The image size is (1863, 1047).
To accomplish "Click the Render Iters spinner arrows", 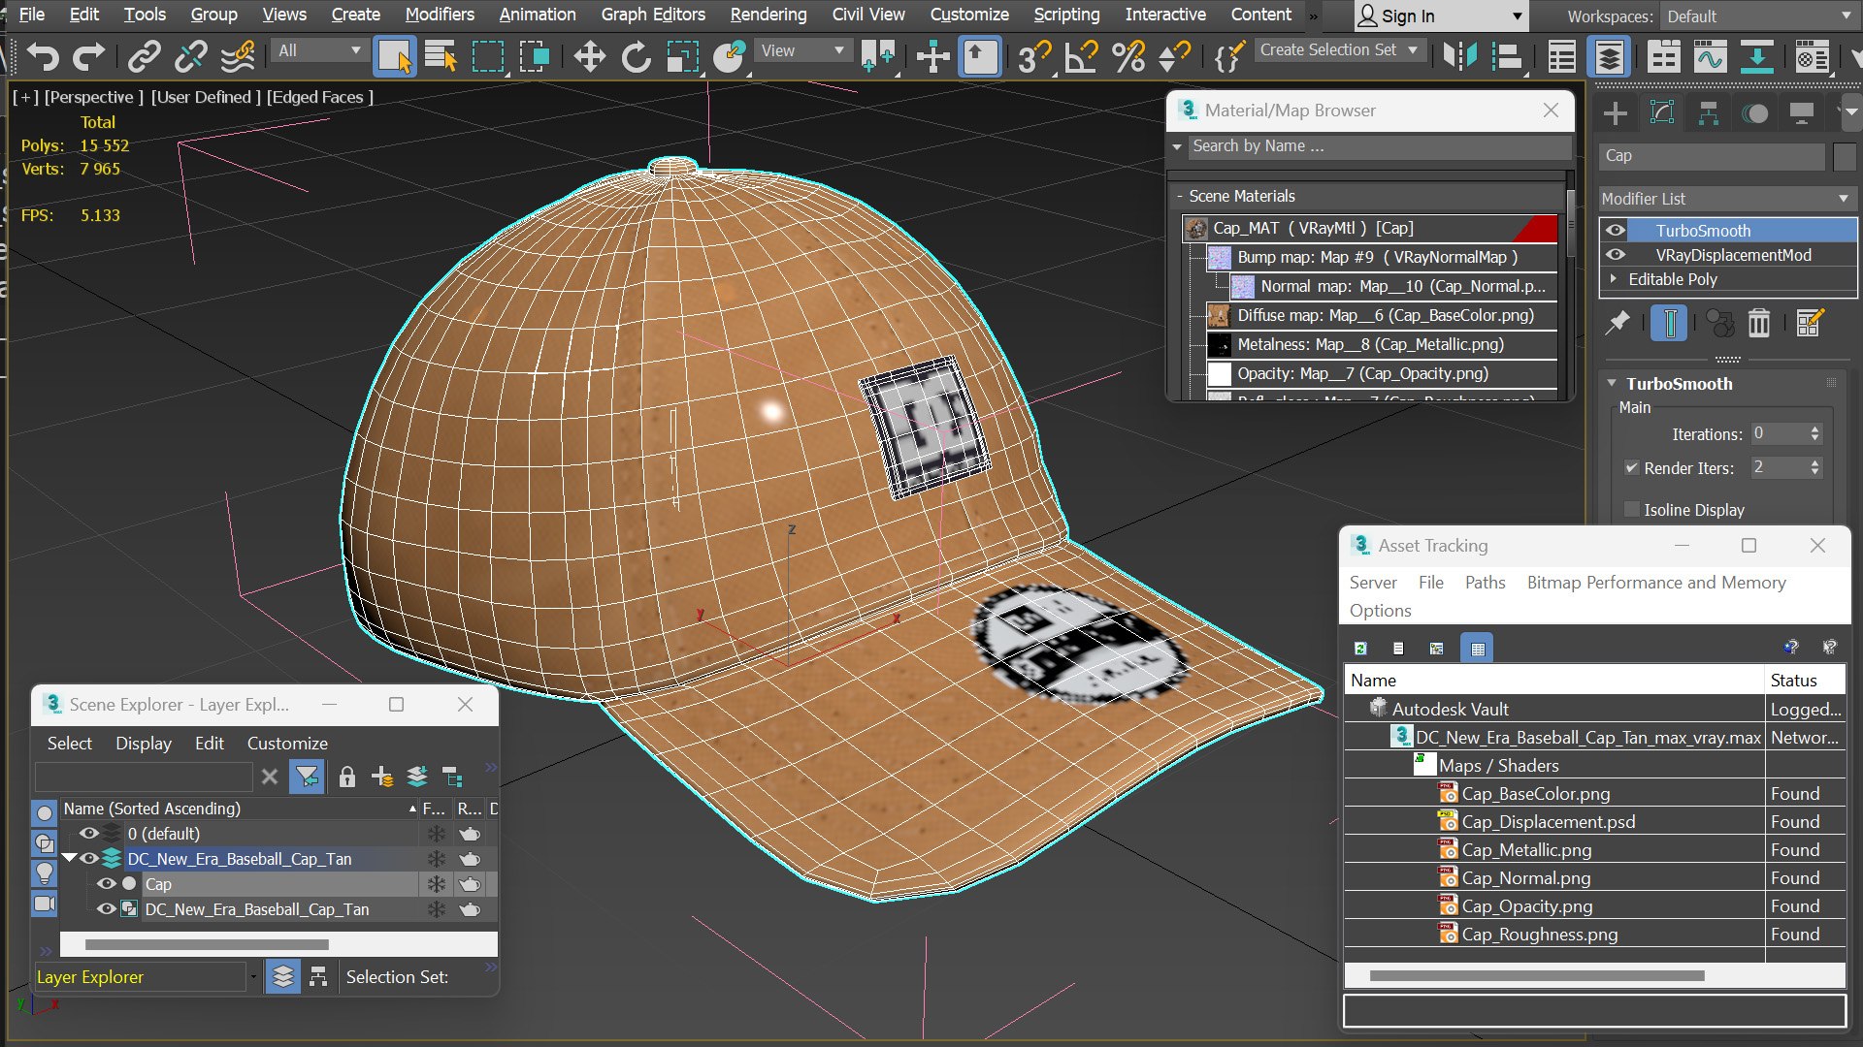I will [1814, 468].
